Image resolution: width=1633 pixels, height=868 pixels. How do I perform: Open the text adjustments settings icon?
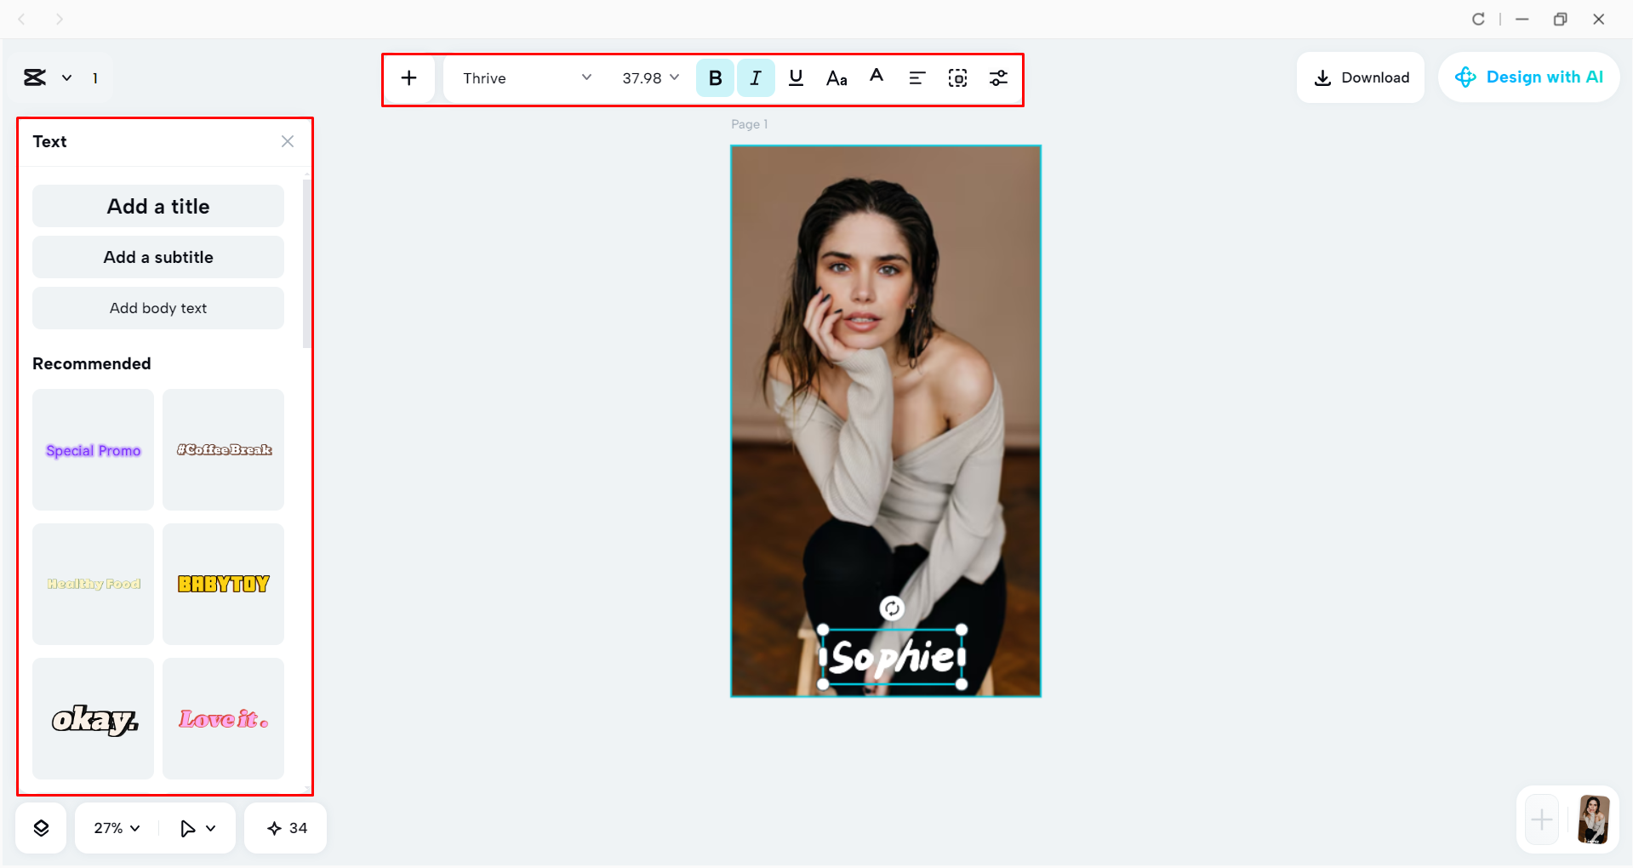998,77
